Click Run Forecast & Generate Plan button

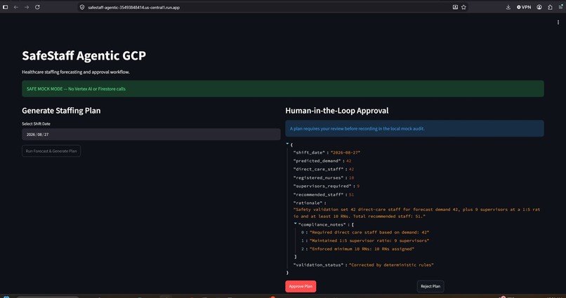51,151
